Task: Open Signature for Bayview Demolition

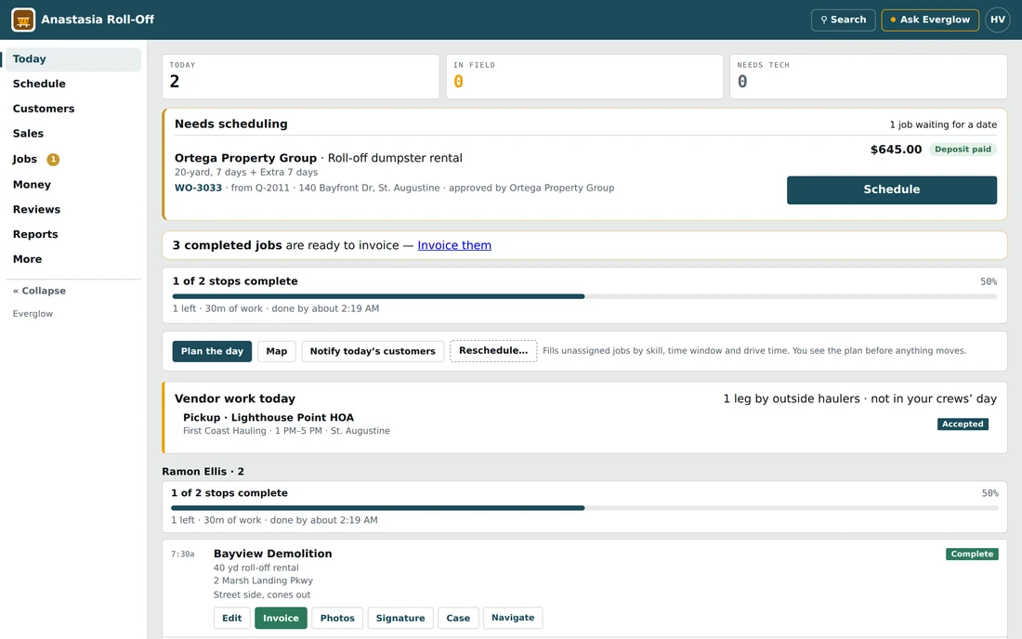Action: pyautogui.click(x=400, y=618)
